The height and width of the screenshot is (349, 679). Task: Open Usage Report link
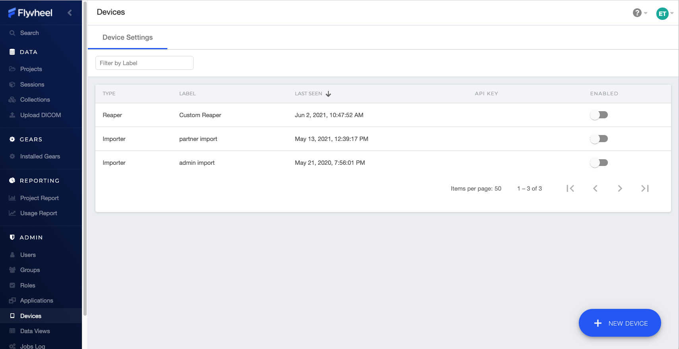[x=39, y=213]
